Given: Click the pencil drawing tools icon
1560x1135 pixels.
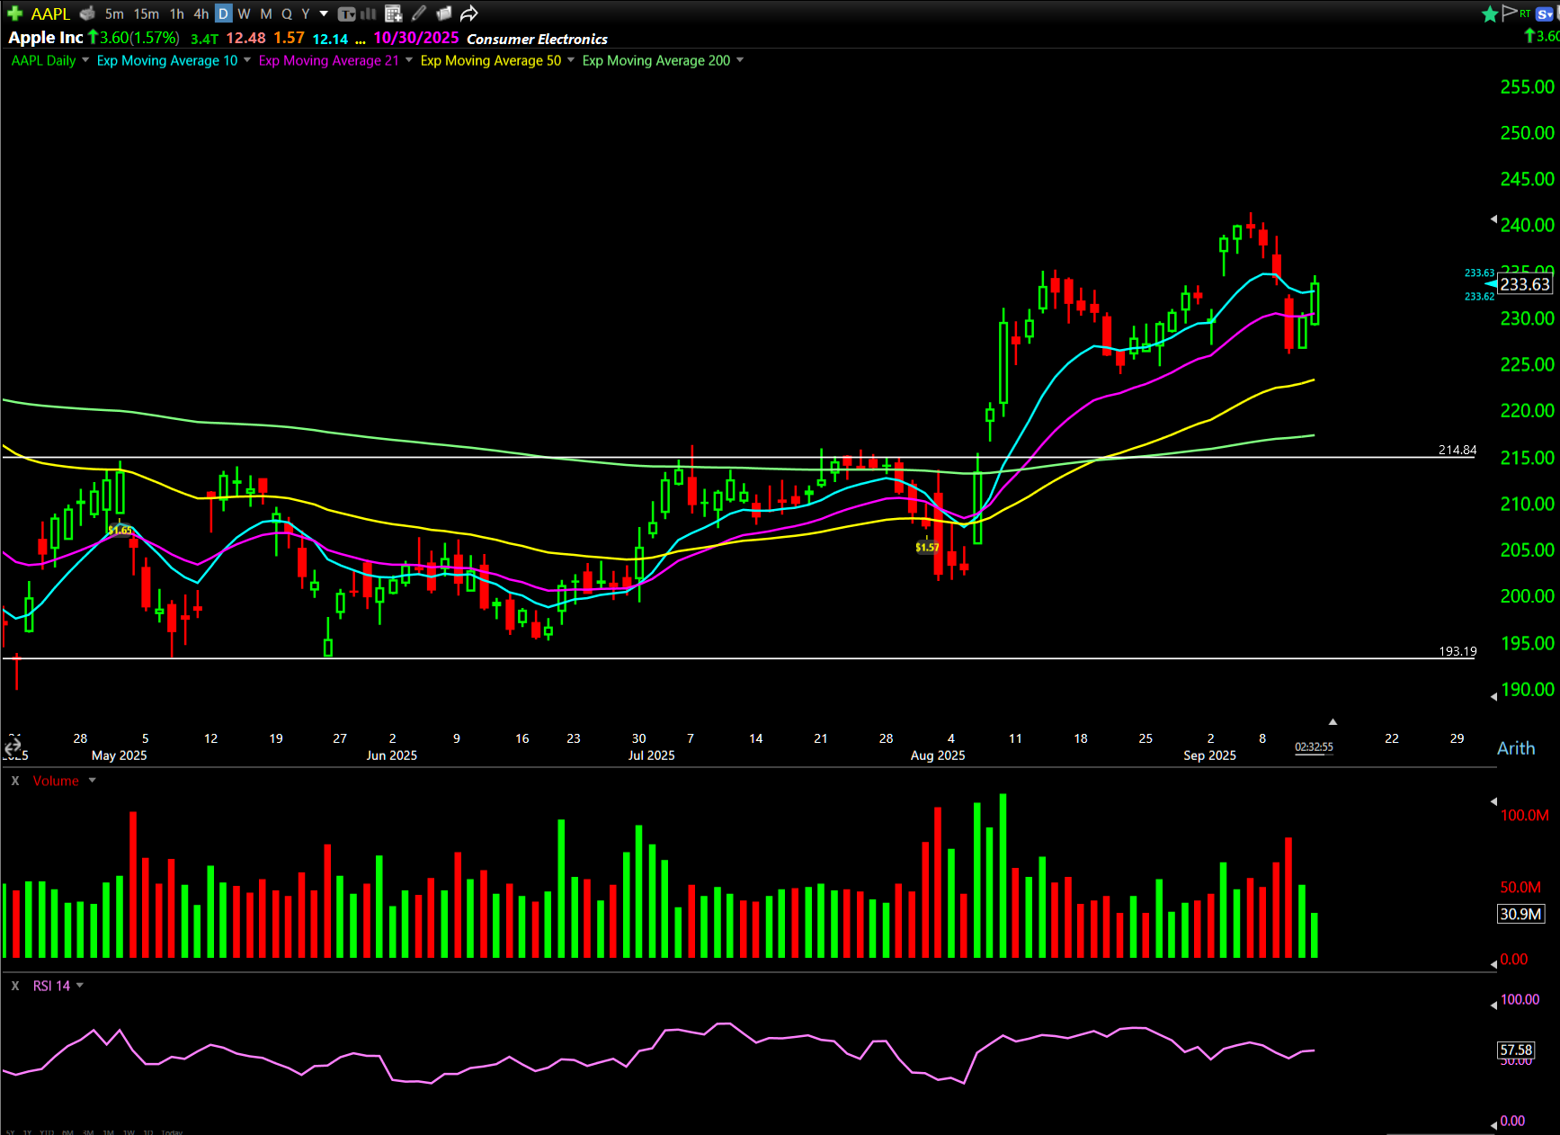Looking at the screenshot, I should pos(419,13).
